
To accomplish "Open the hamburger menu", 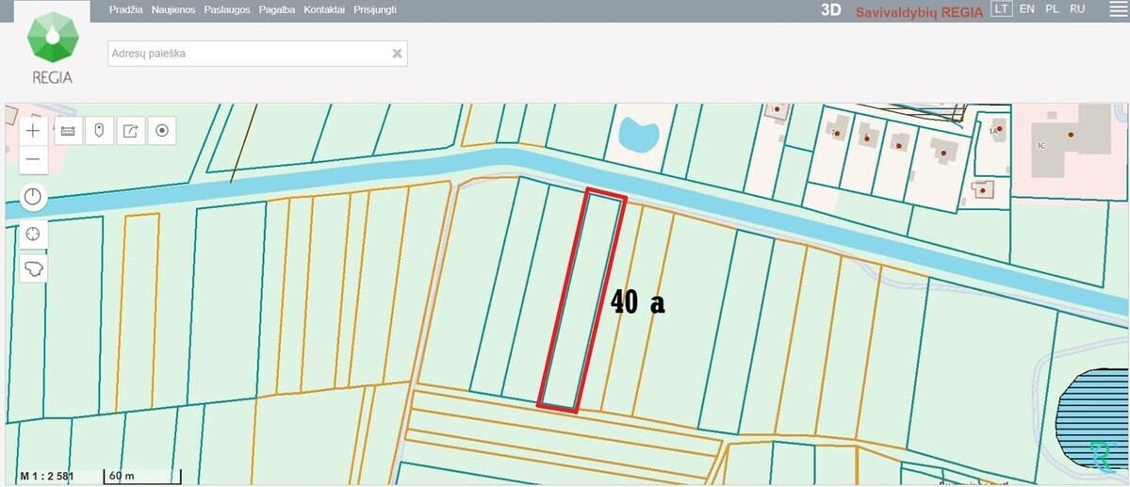I will click(x=1118, y=9).
